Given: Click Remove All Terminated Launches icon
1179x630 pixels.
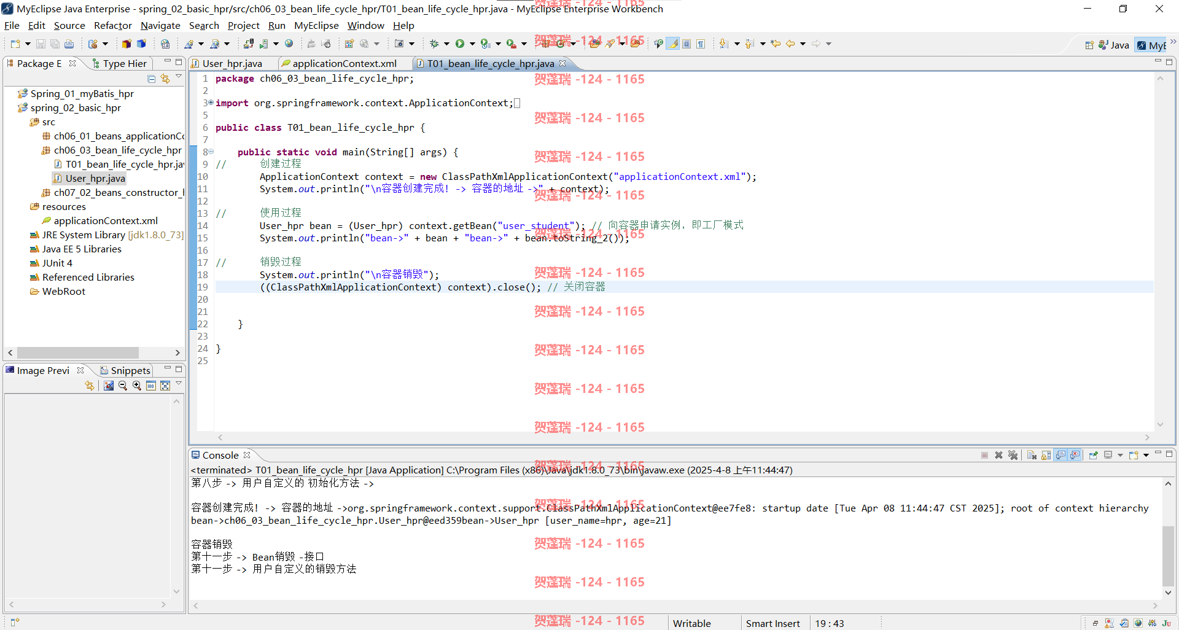Looking at the screenshot, I should [x=1013, y=455].
